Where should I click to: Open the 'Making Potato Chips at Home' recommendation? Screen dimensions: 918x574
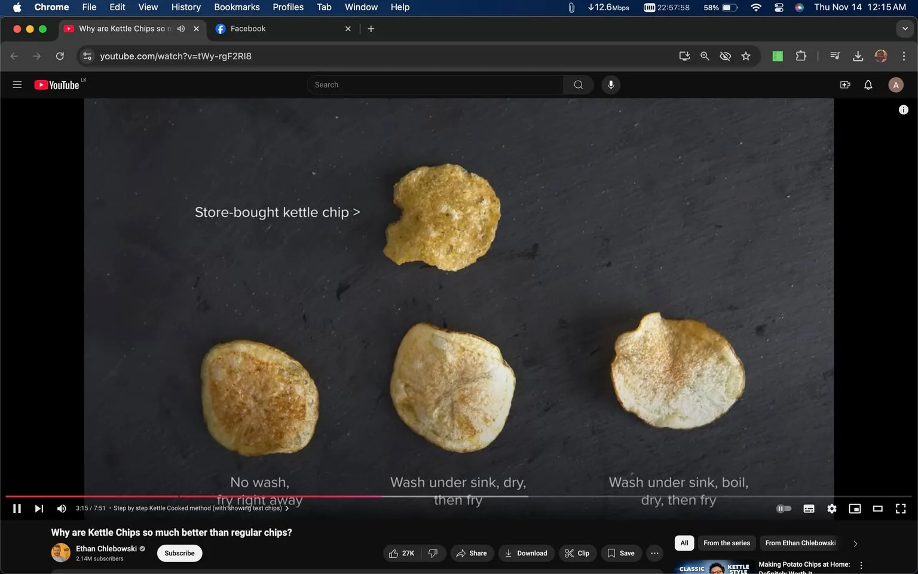(x=804, y=564)
